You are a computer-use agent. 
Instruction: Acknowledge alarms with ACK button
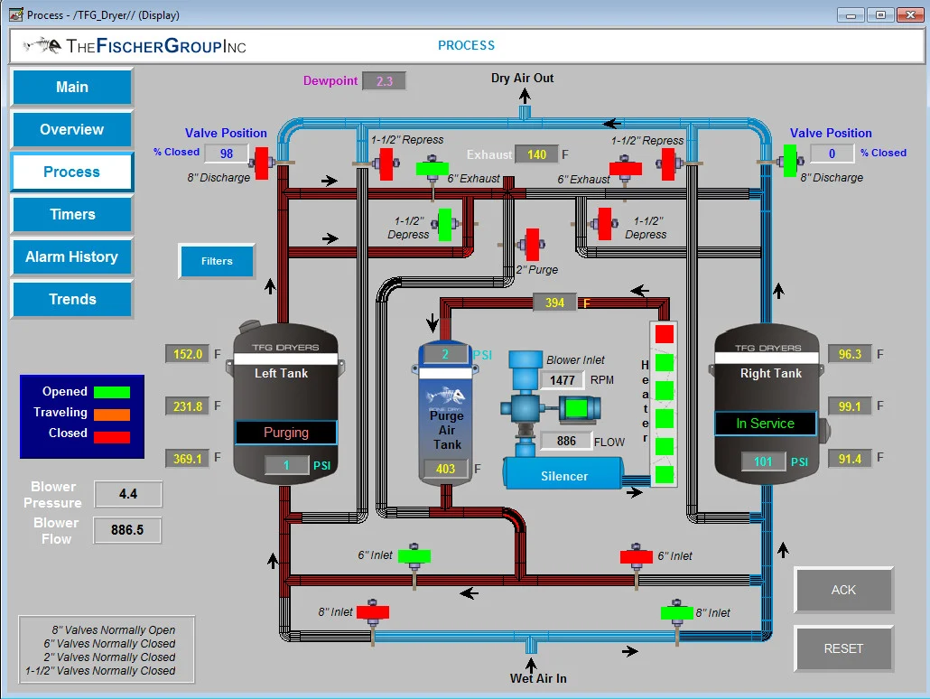843,590
